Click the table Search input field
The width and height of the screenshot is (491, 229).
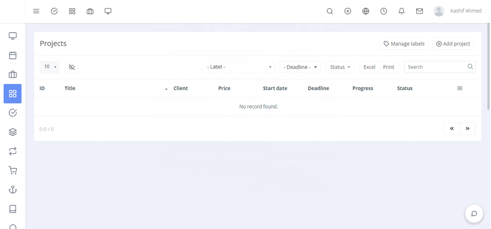pos(436,67)
